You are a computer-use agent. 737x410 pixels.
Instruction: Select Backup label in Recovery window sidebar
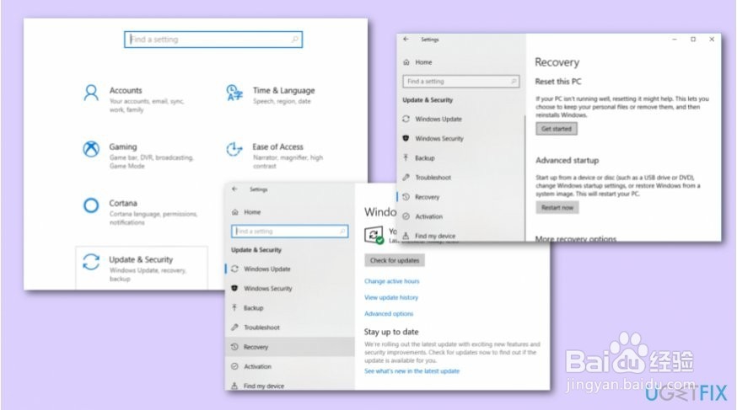pyautogui.click(x=425, y=158)
